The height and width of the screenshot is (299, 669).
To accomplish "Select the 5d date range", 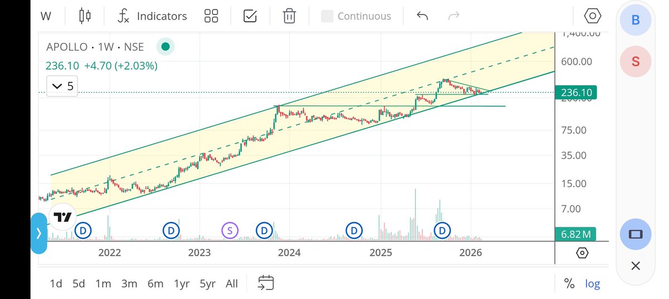I will pos(79,283).
